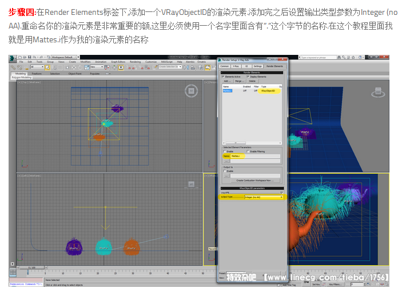Click the Merge... button
This screenshot has width=406, height=287.
click(x=240, y=81)
